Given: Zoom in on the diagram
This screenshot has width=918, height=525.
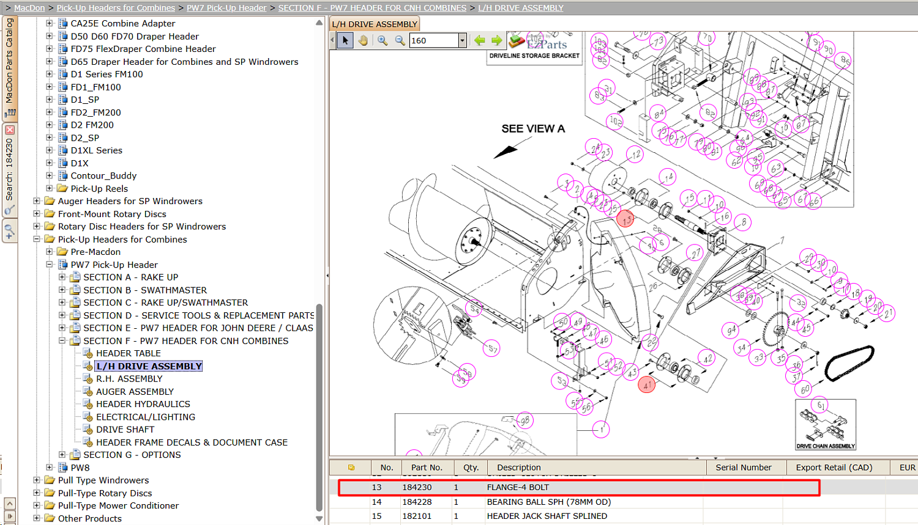Looking at the screenshot, I should coord(382,40).
